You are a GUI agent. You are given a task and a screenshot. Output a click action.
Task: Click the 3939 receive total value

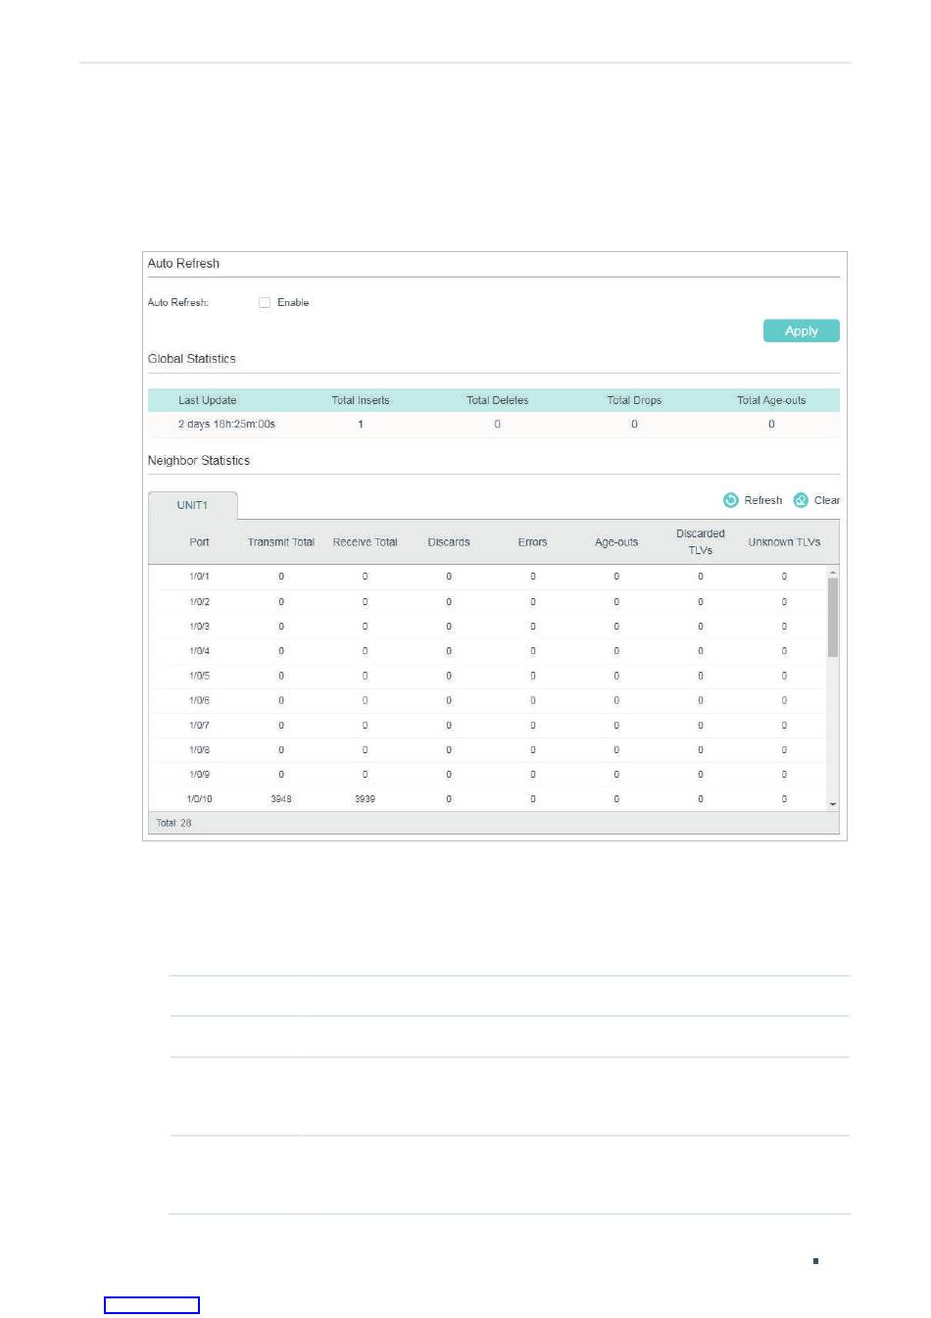pyautogui.click(x=365, y=799)
